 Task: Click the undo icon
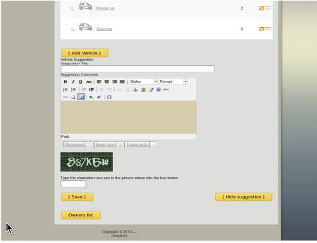tap(101, 90)
